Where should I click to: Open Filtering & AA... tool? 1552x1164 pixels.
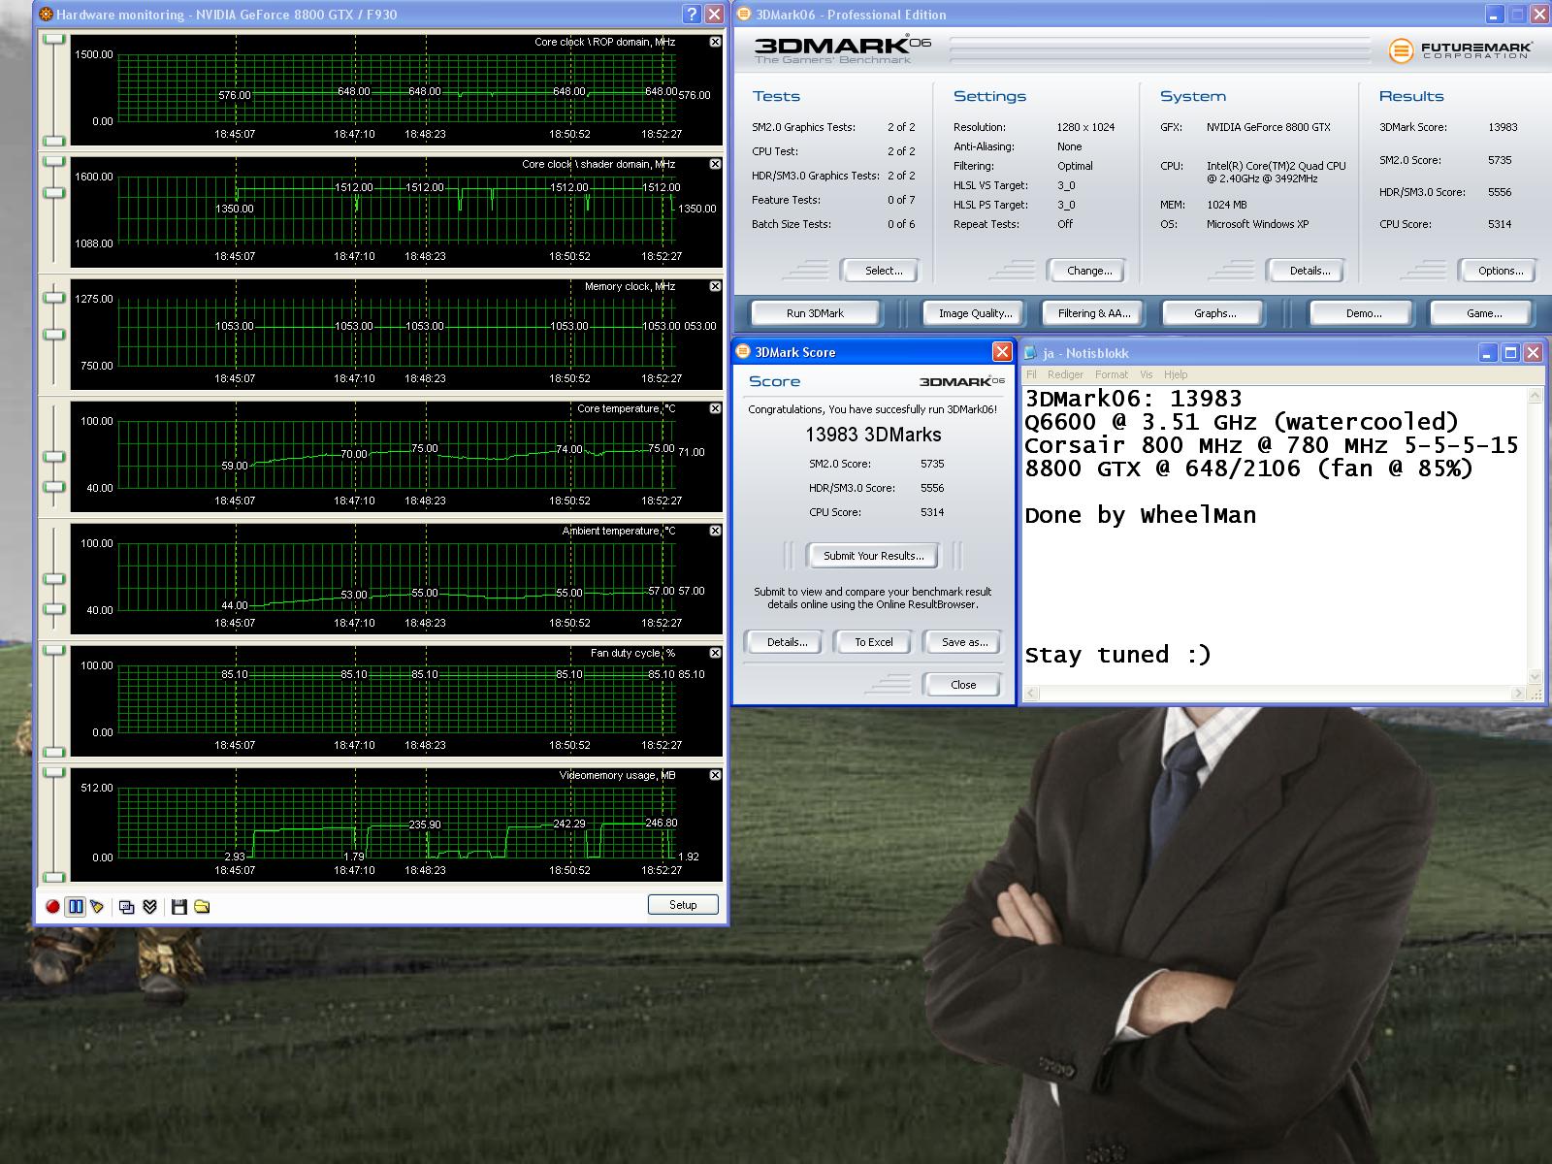coord(1094,313)
